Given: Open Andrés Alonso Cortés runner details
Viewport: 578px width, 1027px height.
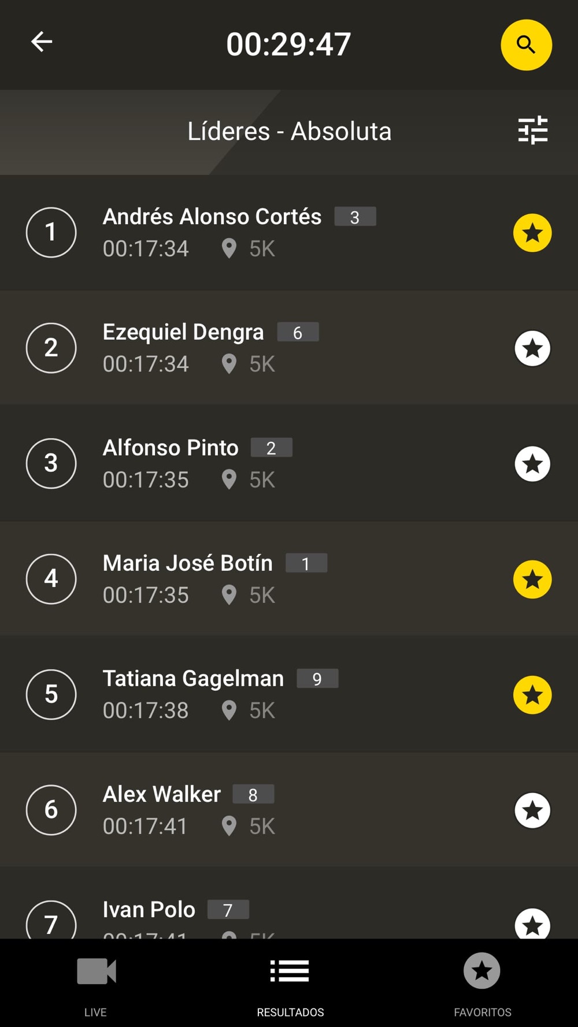Looking at the screenshot, I should (212, 217).
